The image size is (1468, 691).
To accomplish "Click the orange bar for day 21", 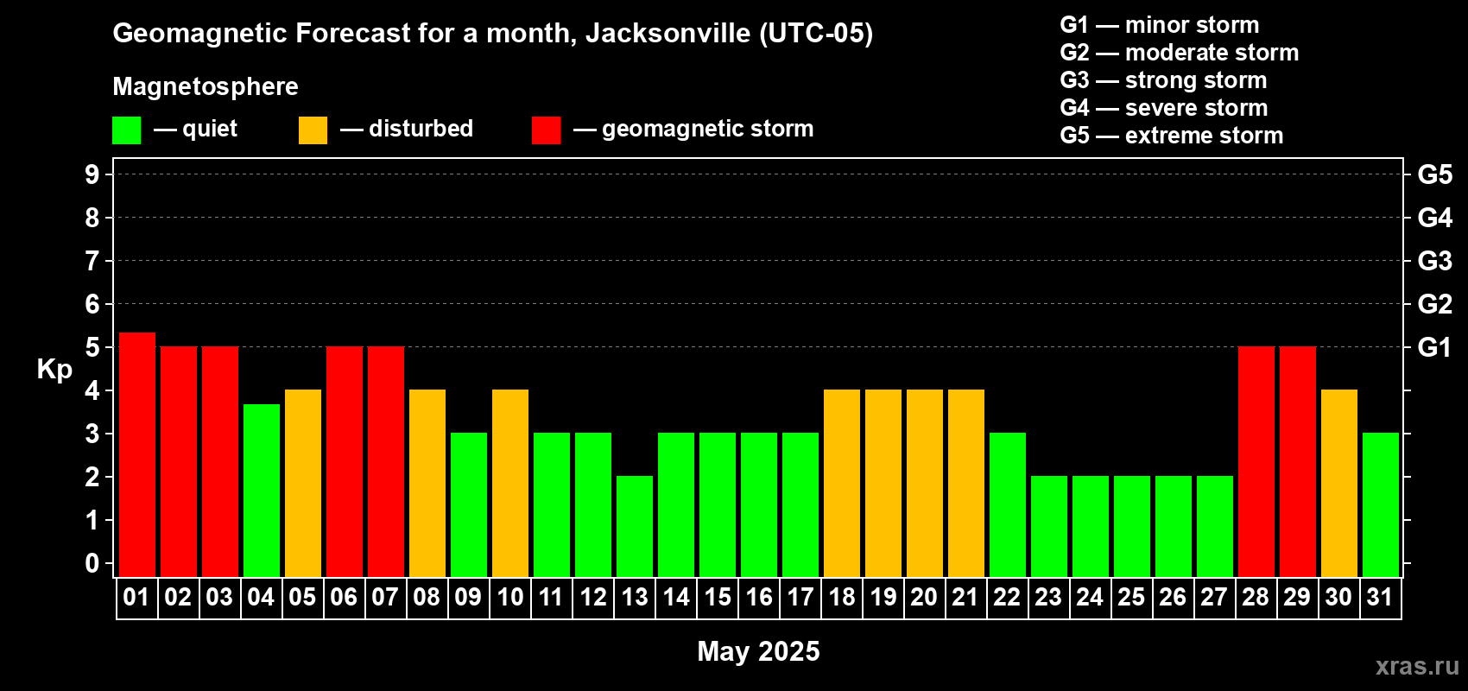I will click(x=966, y=484).
